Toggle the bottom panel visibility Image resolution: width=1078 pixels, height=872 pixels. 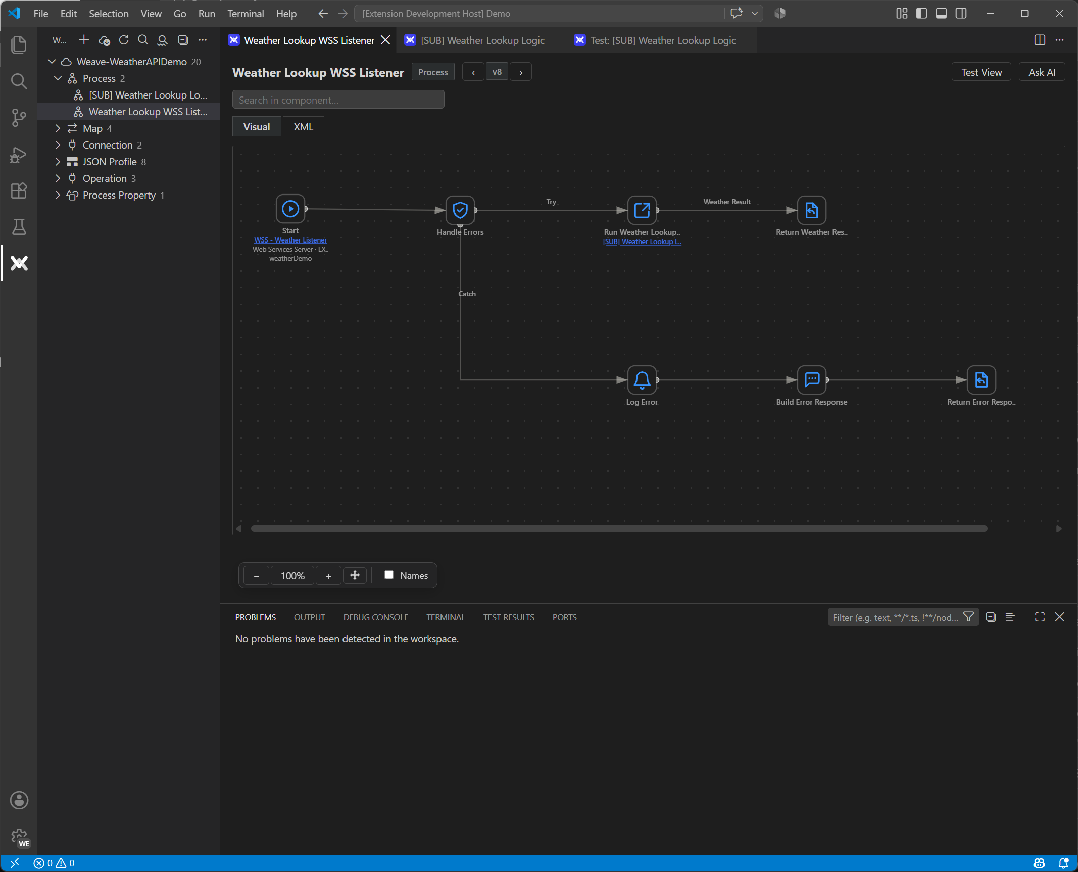[941, 13]
